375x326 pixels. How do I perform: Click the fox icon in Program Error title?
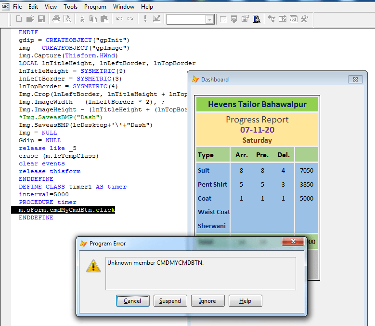click(x=83, y=244)
